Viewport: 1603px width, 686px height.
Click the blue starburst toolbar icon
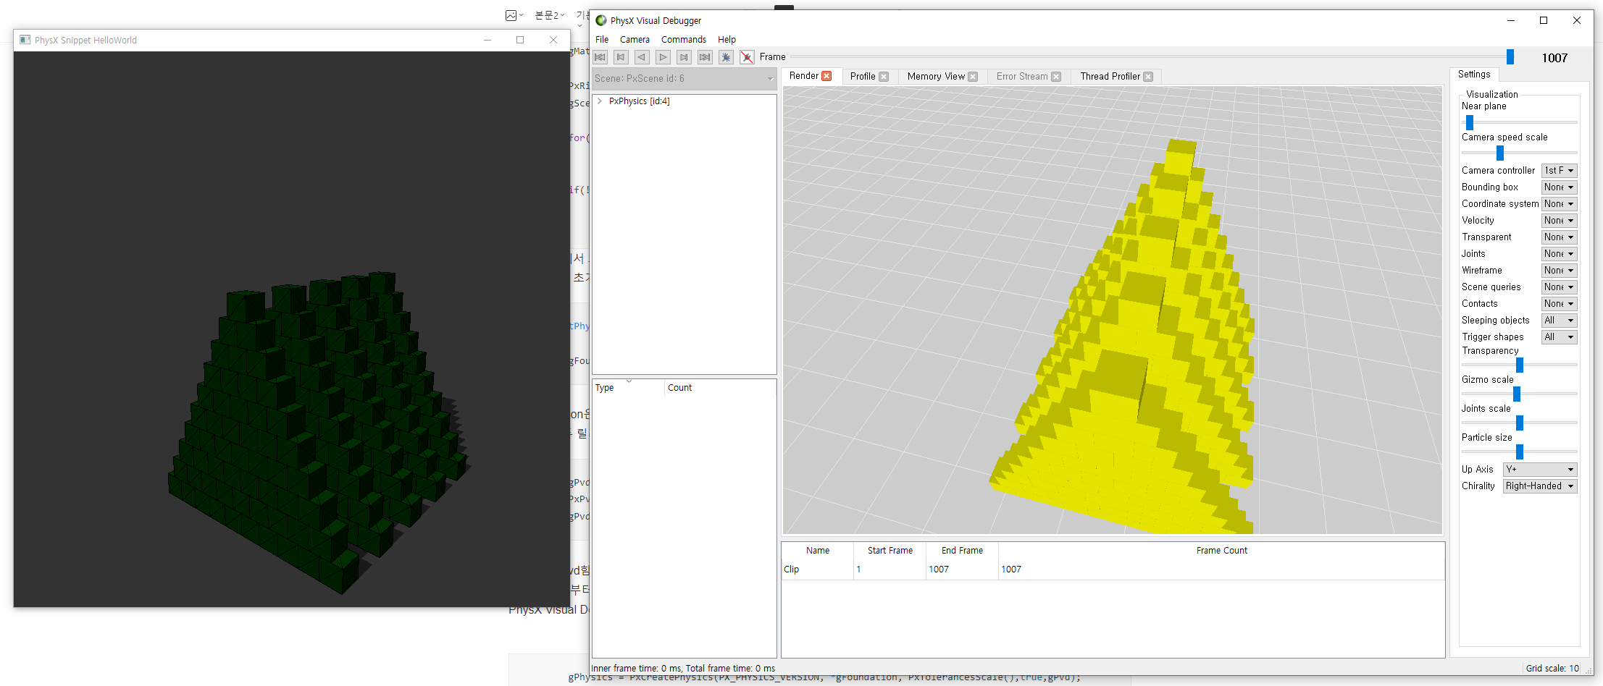tap(726, 57)
